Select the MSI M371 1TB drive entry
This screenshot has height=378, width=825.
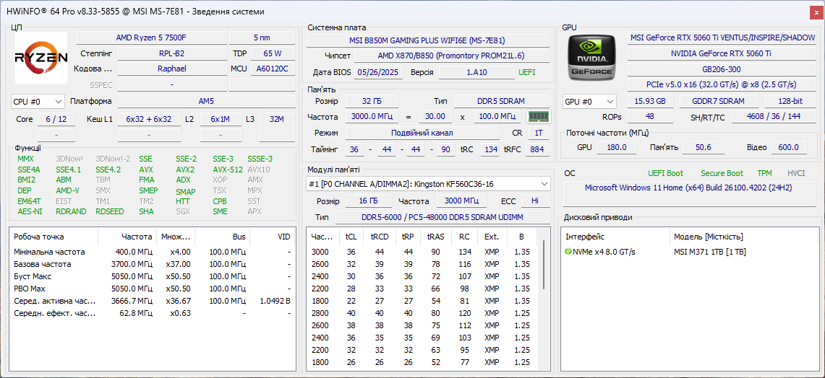click(709, 252)
